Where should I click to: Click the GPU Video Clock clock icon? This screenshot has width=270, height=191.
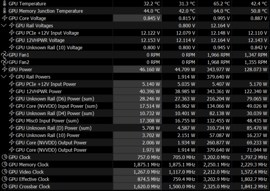5,172
